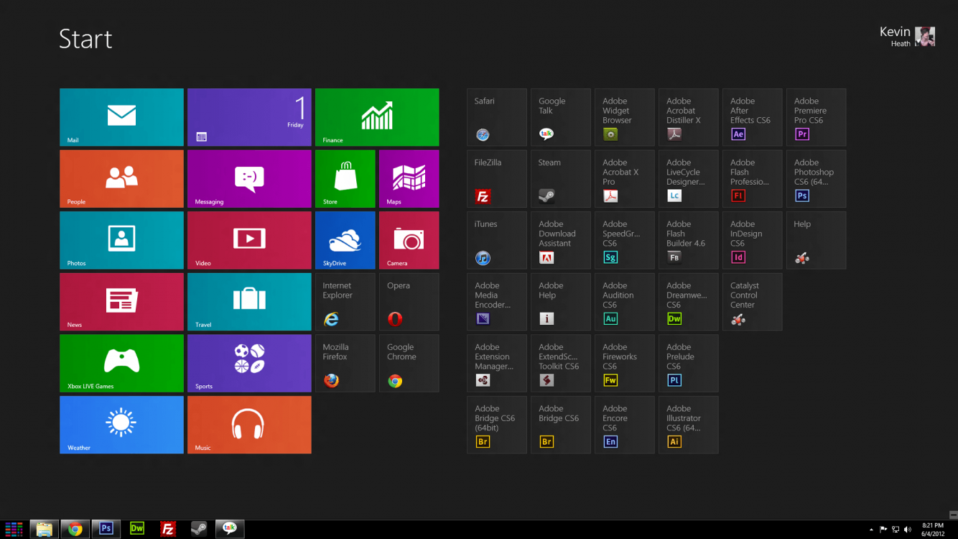958x539 pixels.
Task: Open the Adobe Help tile
Action: (561, 302)
